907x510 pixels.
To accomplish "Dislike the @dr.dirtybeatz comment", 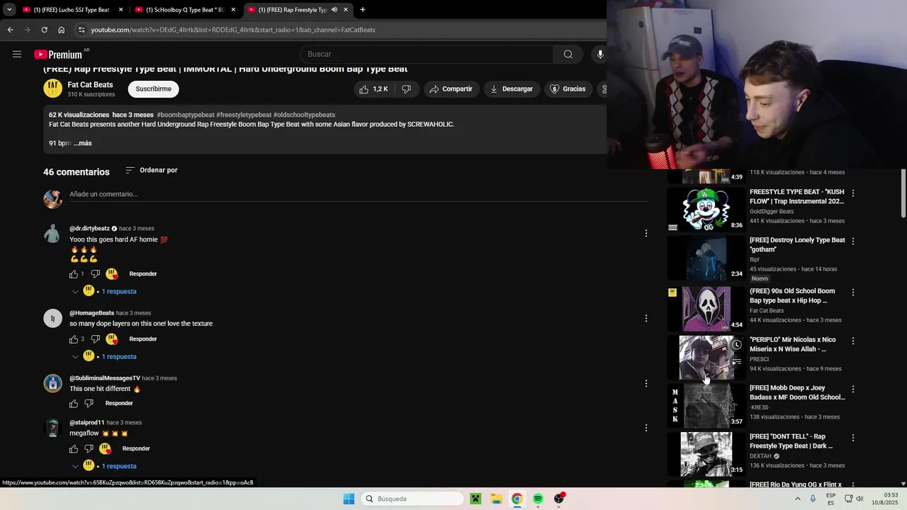I will click(95, 274).
